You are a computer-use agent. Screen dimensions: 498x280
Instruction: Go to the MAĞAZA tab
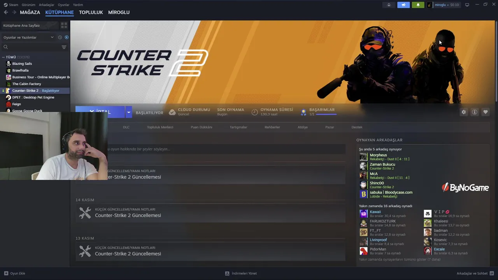pos(30,12)
